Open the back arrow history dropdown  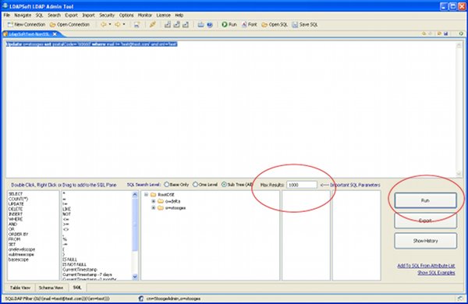coord(110,24)
